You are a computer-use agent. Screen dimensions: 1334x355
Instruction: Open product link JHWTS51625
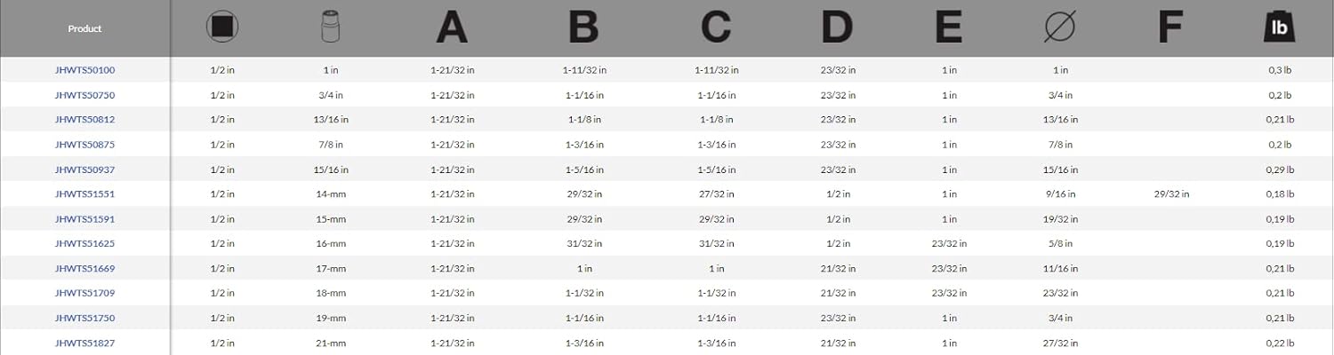[x=84, y=243]
